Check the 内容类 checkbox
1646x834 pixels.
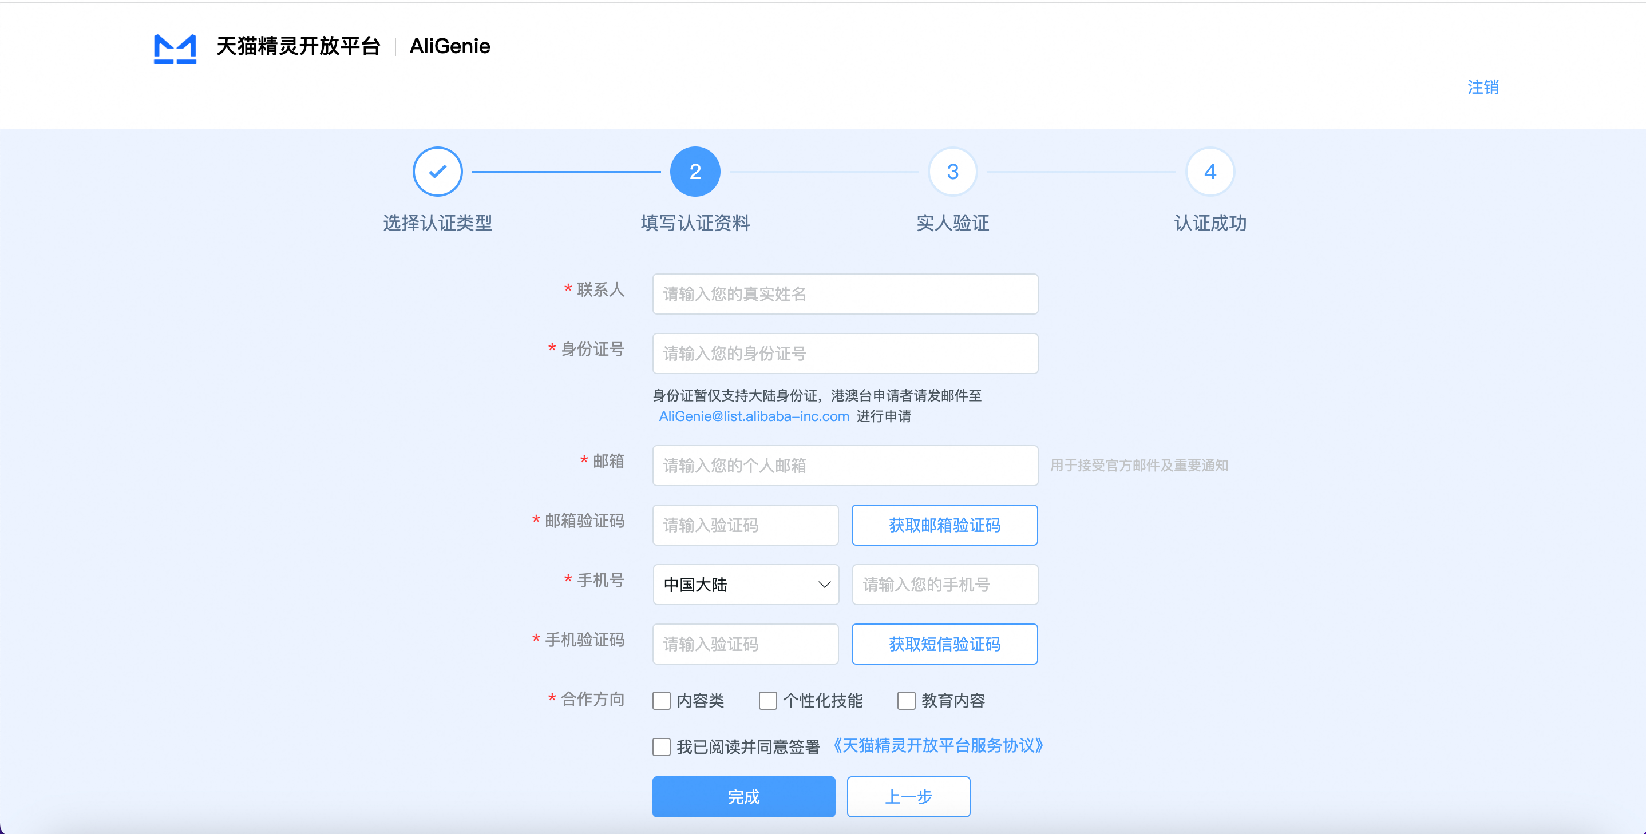pos(662,701)
